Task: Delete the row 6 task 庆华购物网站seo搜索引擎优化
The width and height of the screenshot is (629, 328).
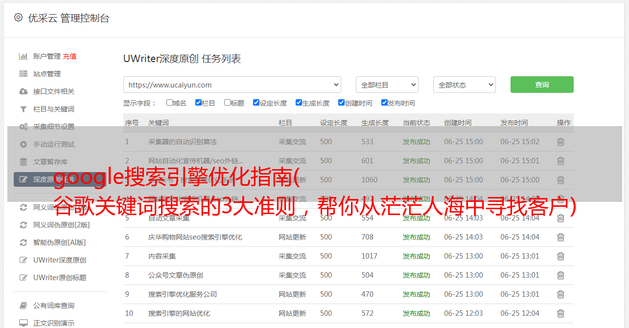Action: click(560, 237)
